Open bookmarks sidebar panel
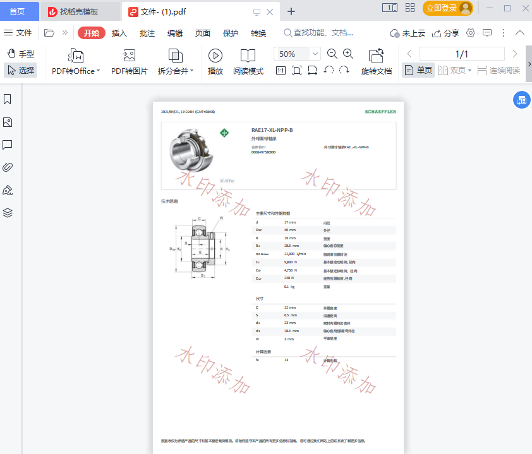Screen dimensions: 532x454 pyautogui.click(x=7, y=99)
